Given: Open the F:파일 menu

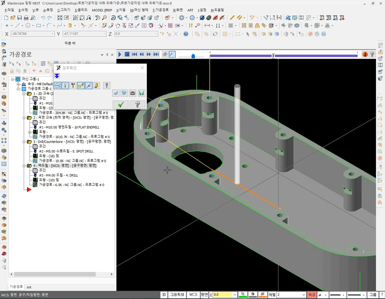Looking at the screenshot, I should 9,10.
